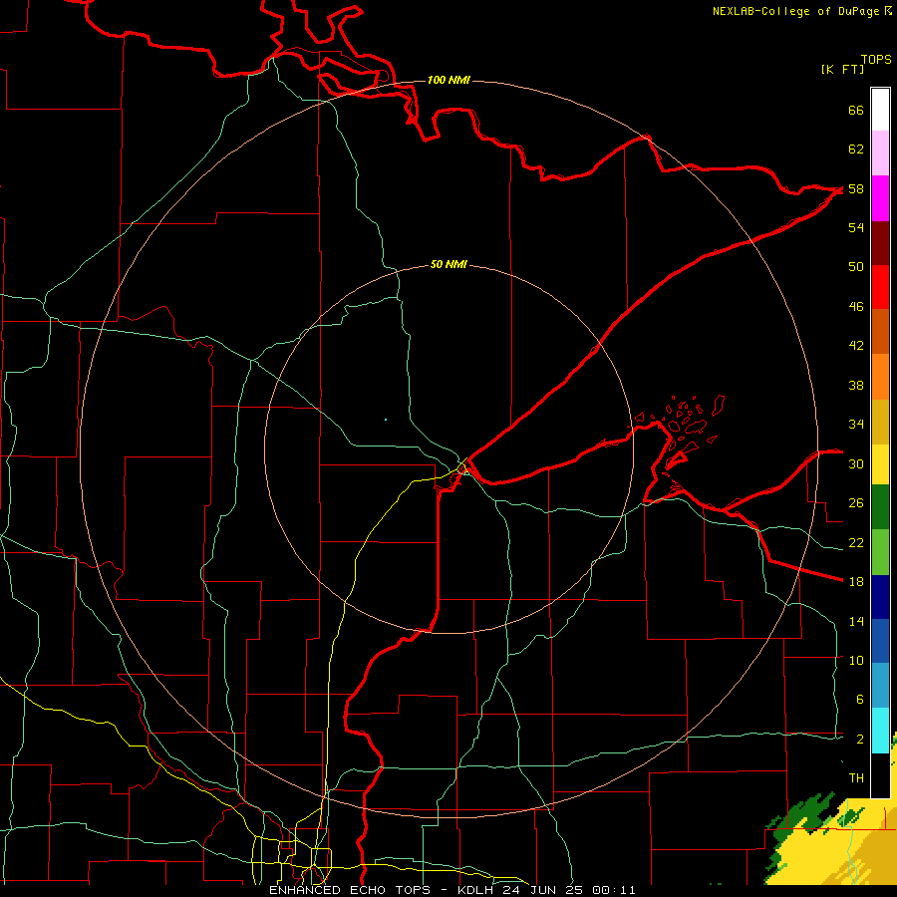Select the 58 legend value
Screen dimensions: 897x897
point(856,188)
